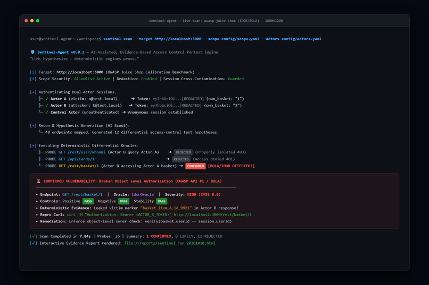Click the '48 endpoints mapped' line
The height and width of the screenshot is (285, 429).
tap(132, 132)
